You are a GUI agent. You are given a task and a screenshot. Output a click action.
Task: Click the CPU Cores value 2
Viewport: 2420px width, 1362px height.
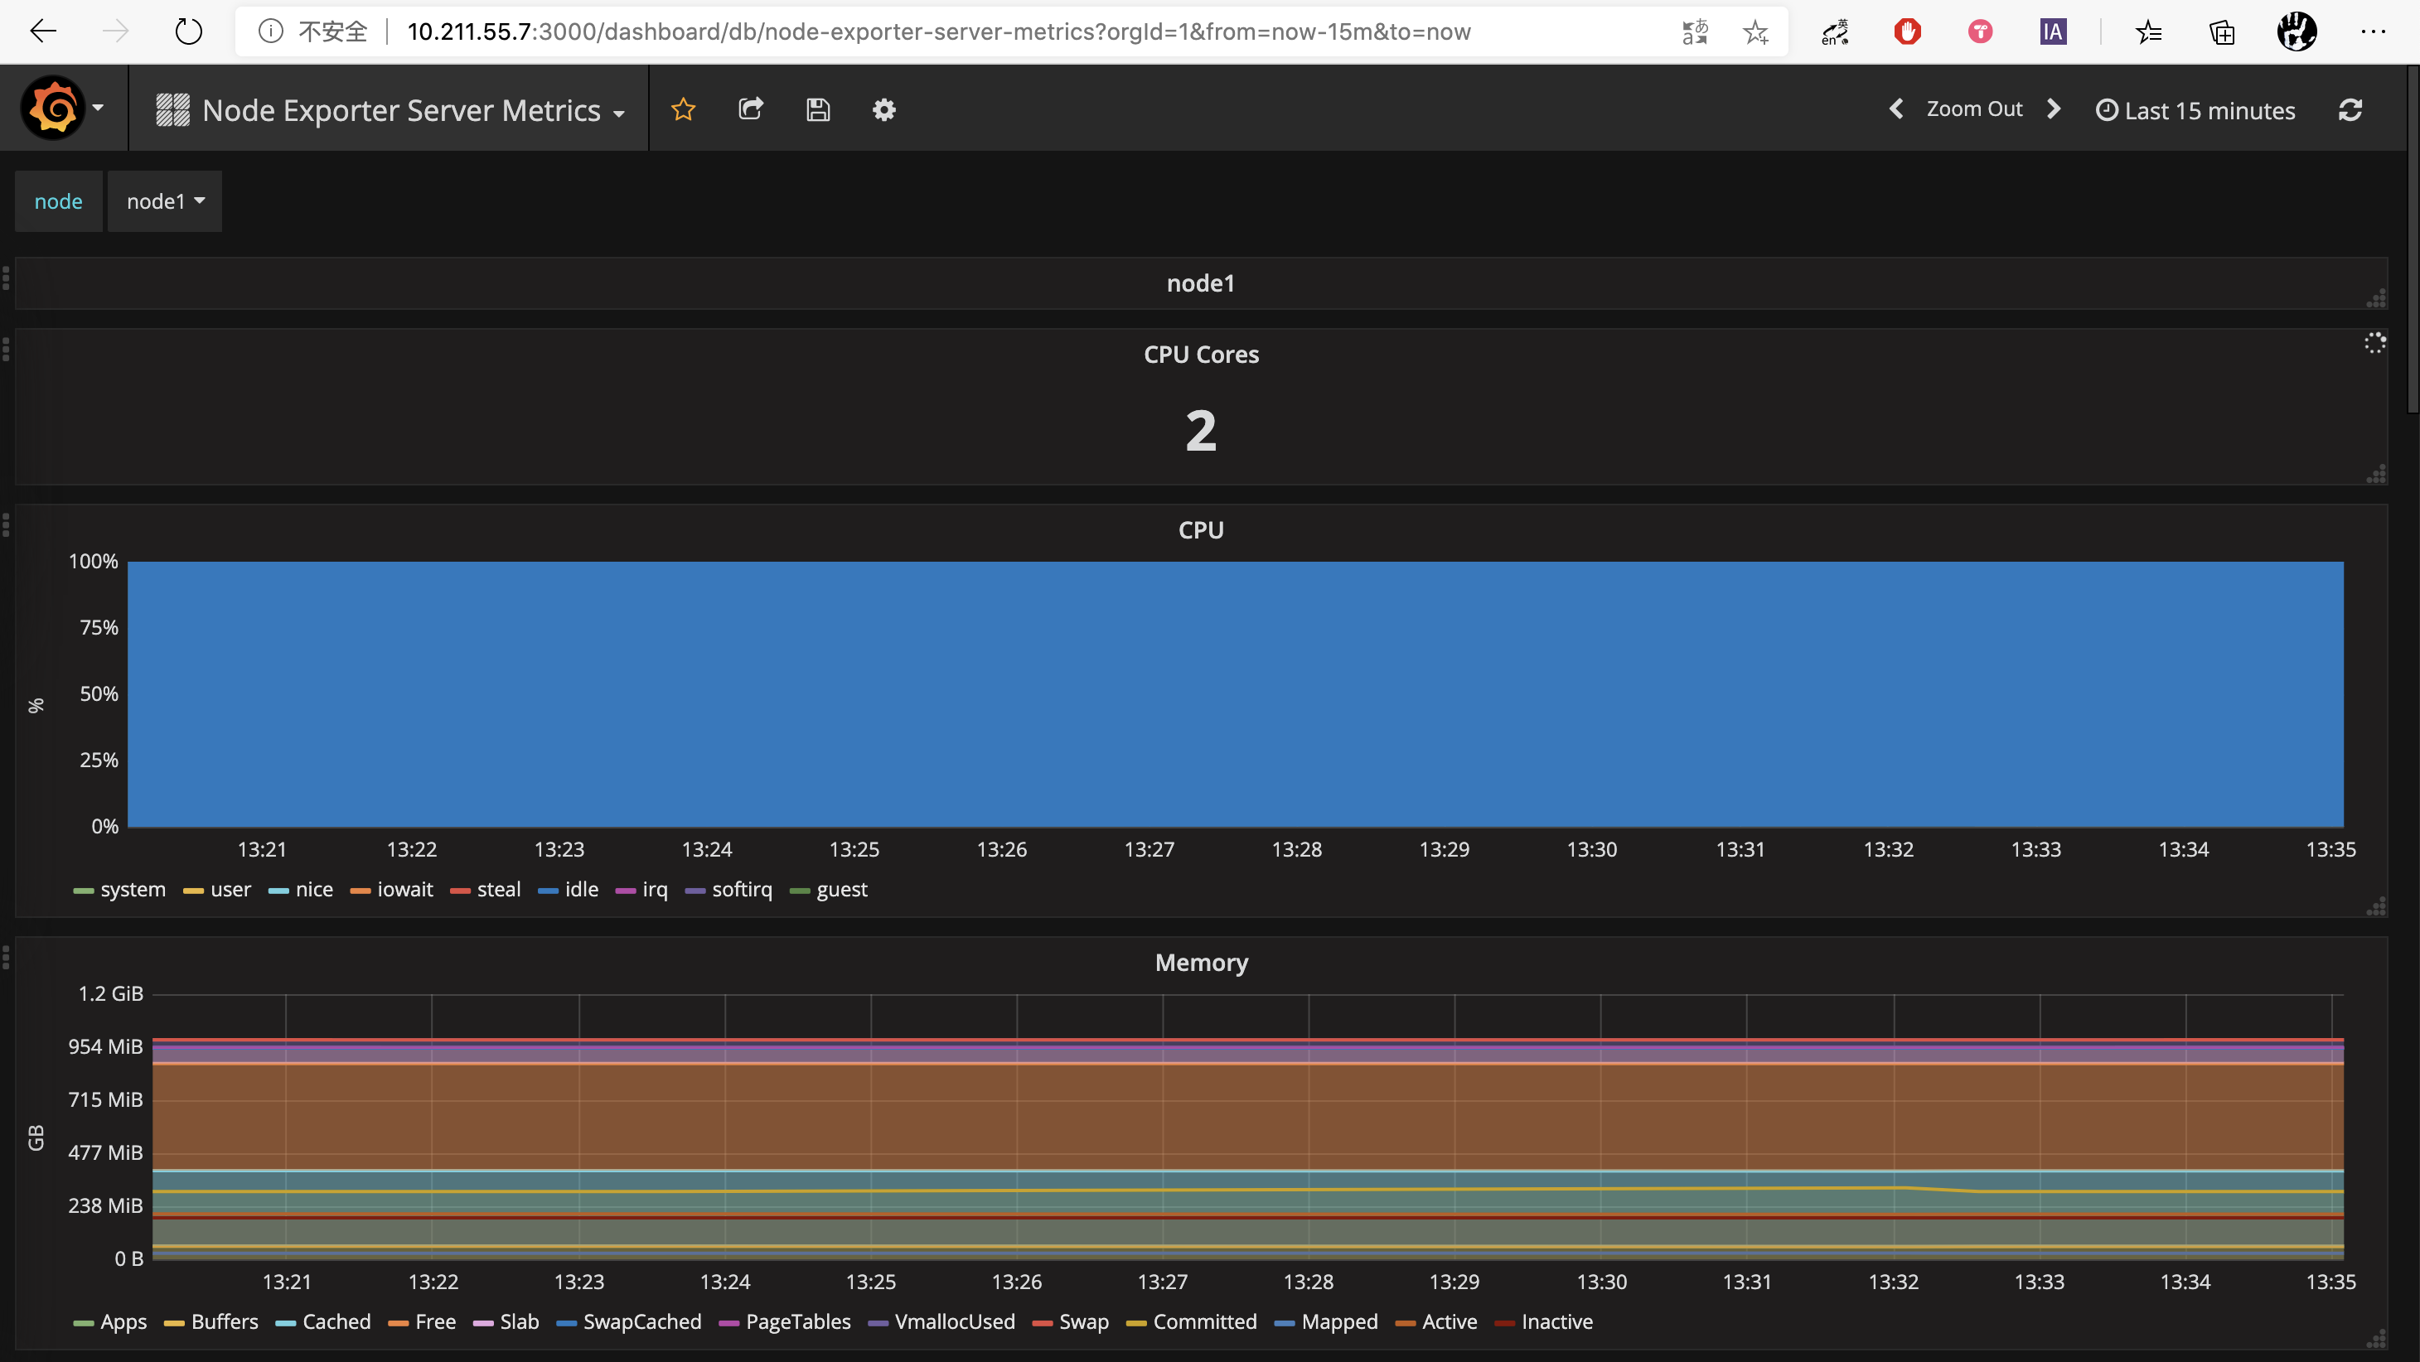click(1201, 430)
